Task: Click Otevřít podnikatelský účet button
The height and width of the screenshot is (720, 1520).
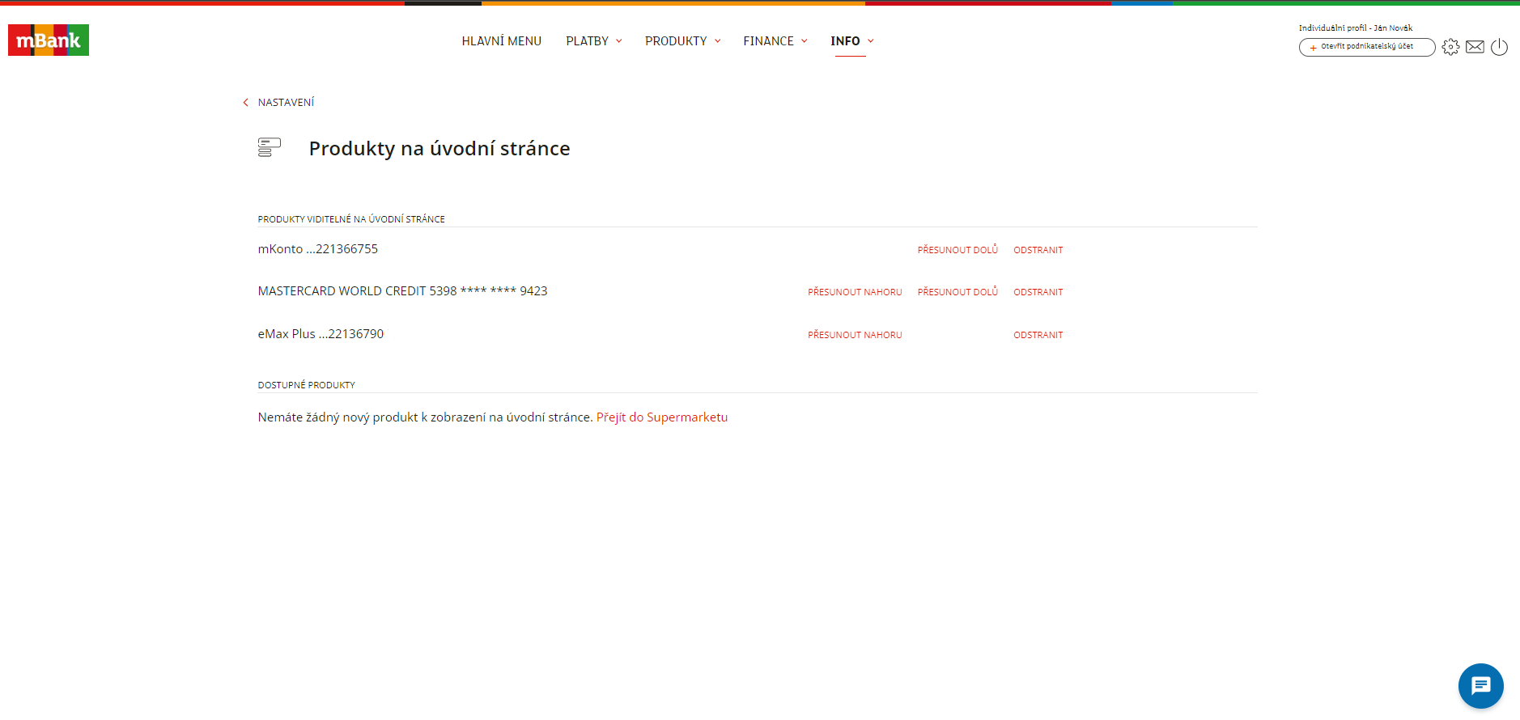Action: point(1366,47)
